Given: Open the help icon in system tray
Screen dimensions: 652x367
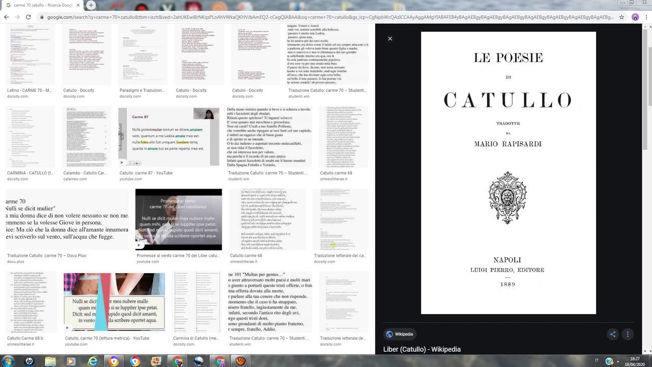Looking at the screenshot, I should click(609, 361).
